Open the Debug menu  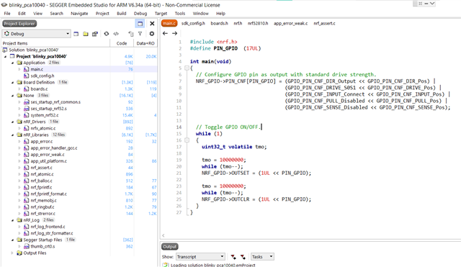[x=140, y=14]
